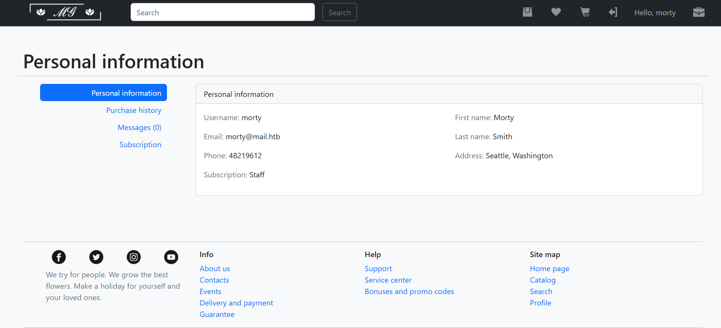Click the Hello, morty greeting link
721x328 pixels.
pos(655,13)
